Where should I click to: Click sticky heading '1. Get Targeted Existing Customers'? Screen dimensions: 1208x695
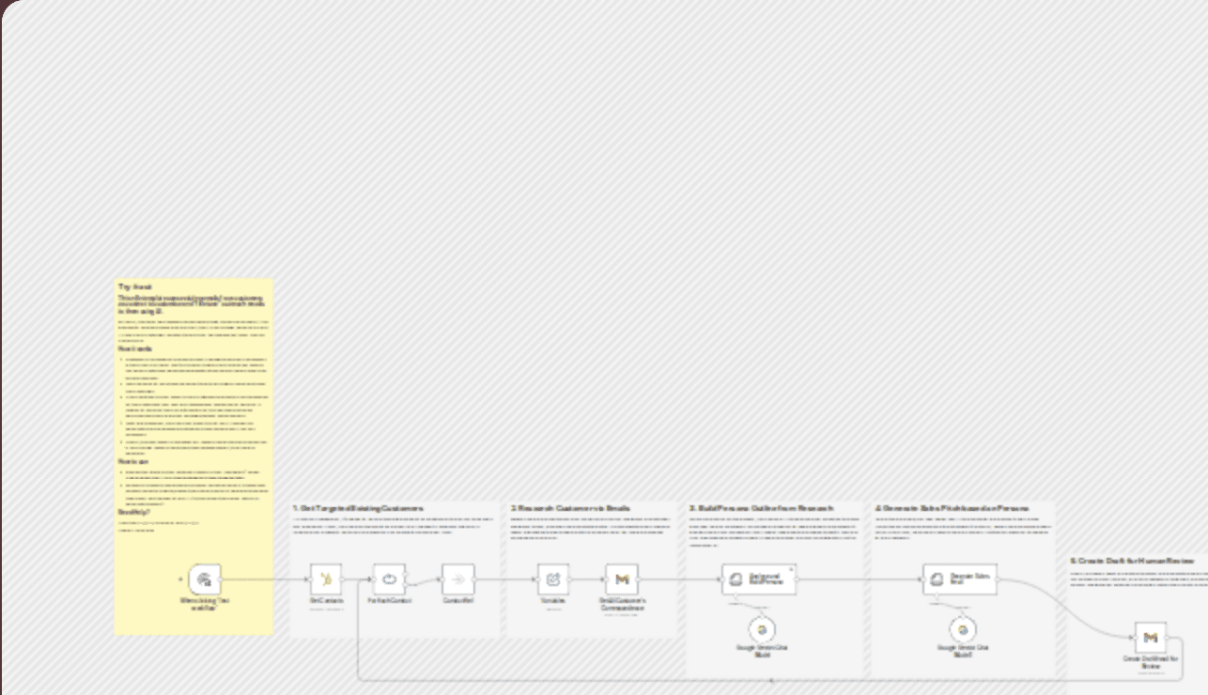click(358, 508)
